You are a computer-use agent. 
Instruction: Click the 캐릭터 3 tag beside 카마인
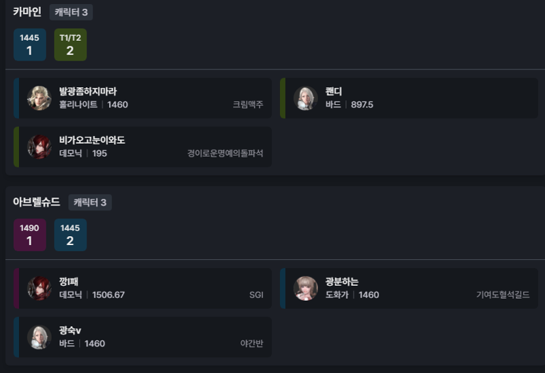click(x=71, y=12)
